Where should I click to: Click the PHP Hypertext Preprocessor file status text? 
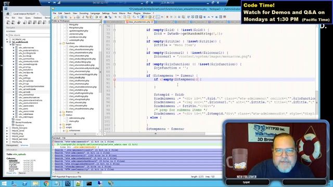[x=67, y=177]
